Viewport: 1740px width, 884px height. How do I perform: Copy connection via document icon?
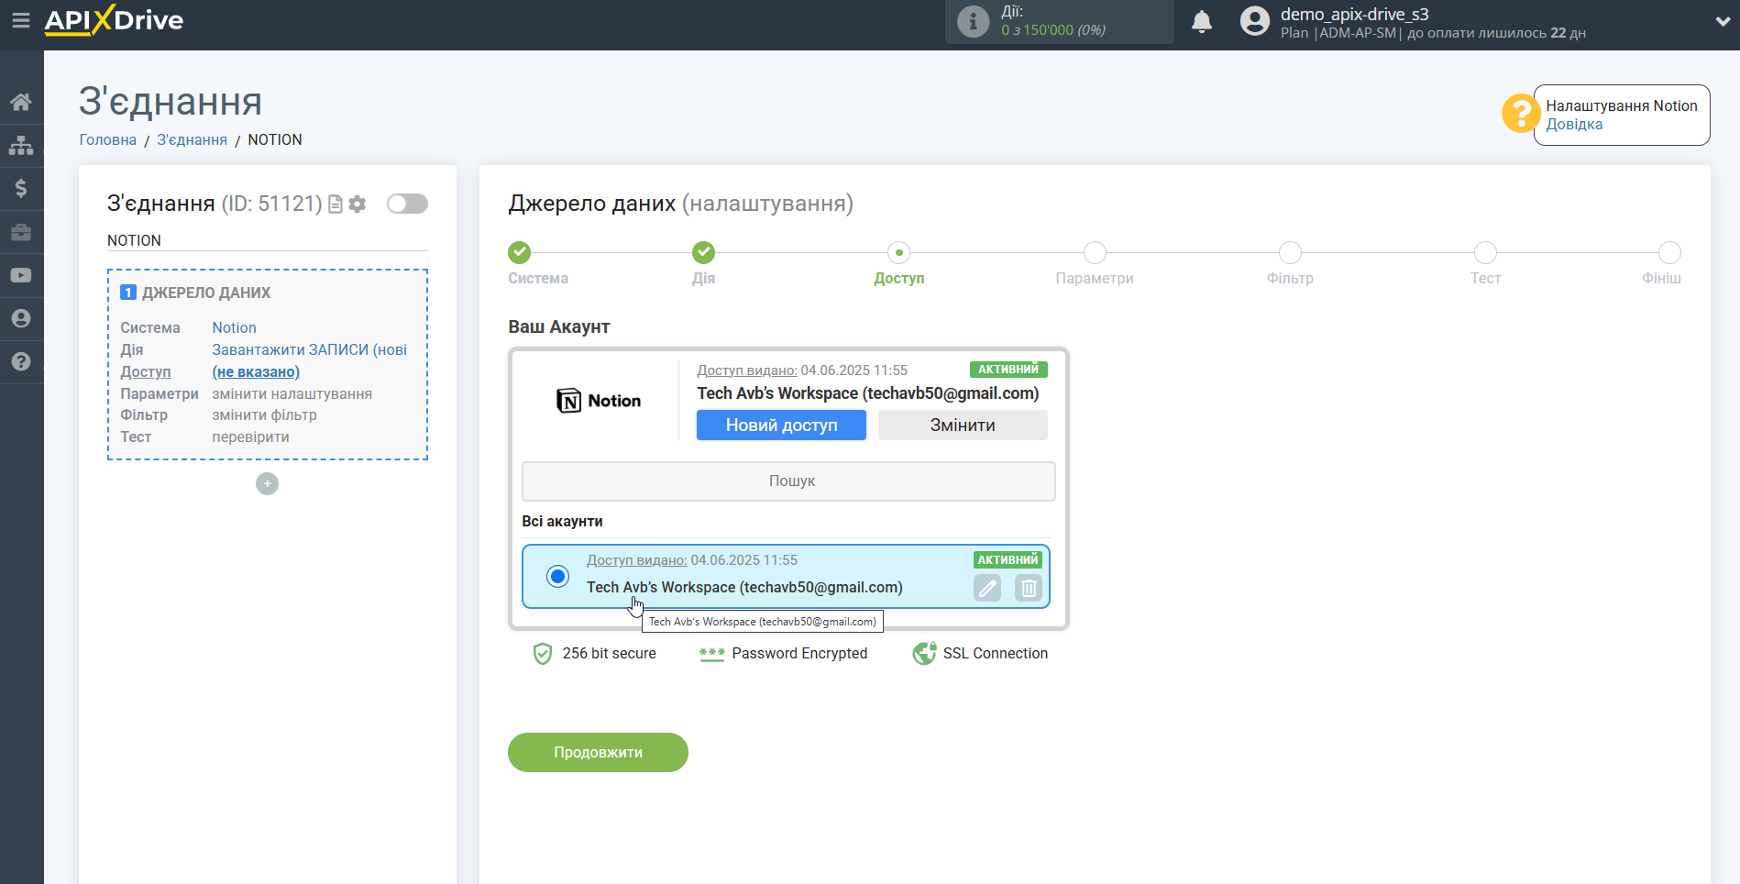coord(336,204)
